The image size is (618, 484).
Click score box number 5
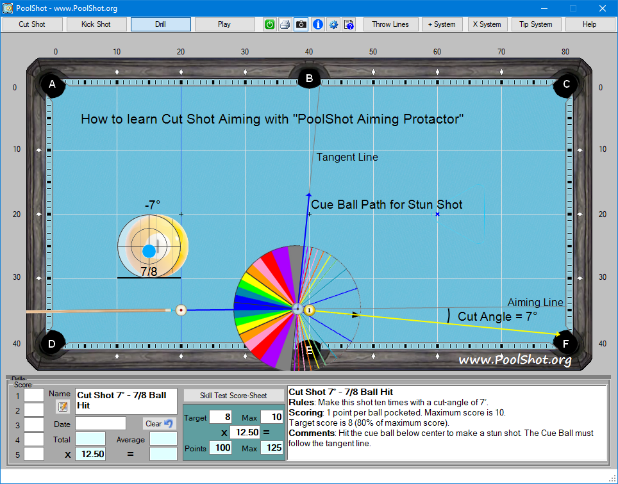34,454
